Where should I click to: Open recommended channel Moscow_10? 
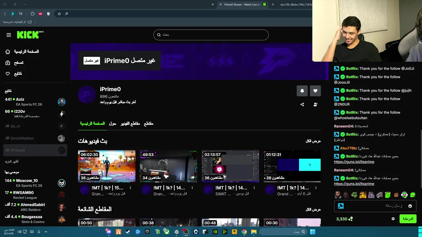[35, 183]
